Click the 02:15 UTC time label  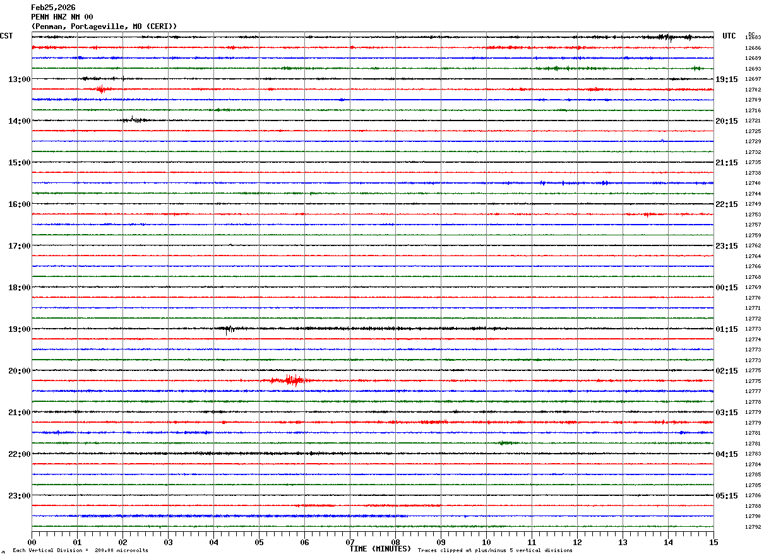tap(727, 371)
